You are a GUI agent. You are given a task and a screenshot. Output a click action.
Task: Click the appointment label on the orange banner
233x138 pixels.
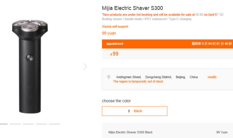[x=115, y=44]
